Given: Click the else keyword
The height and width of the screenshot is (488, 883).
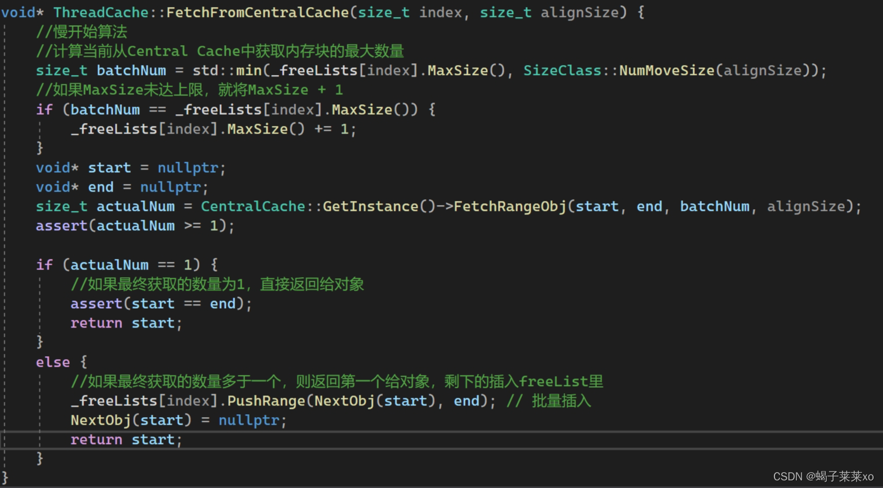Looking at the screenshot, I should click(x=52, y=361).
